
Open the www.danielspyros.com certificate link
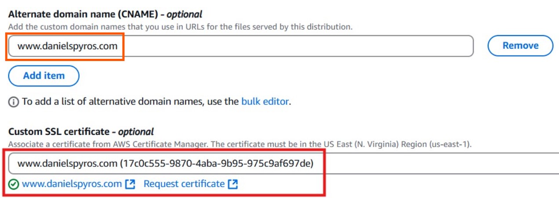(72, 184)
